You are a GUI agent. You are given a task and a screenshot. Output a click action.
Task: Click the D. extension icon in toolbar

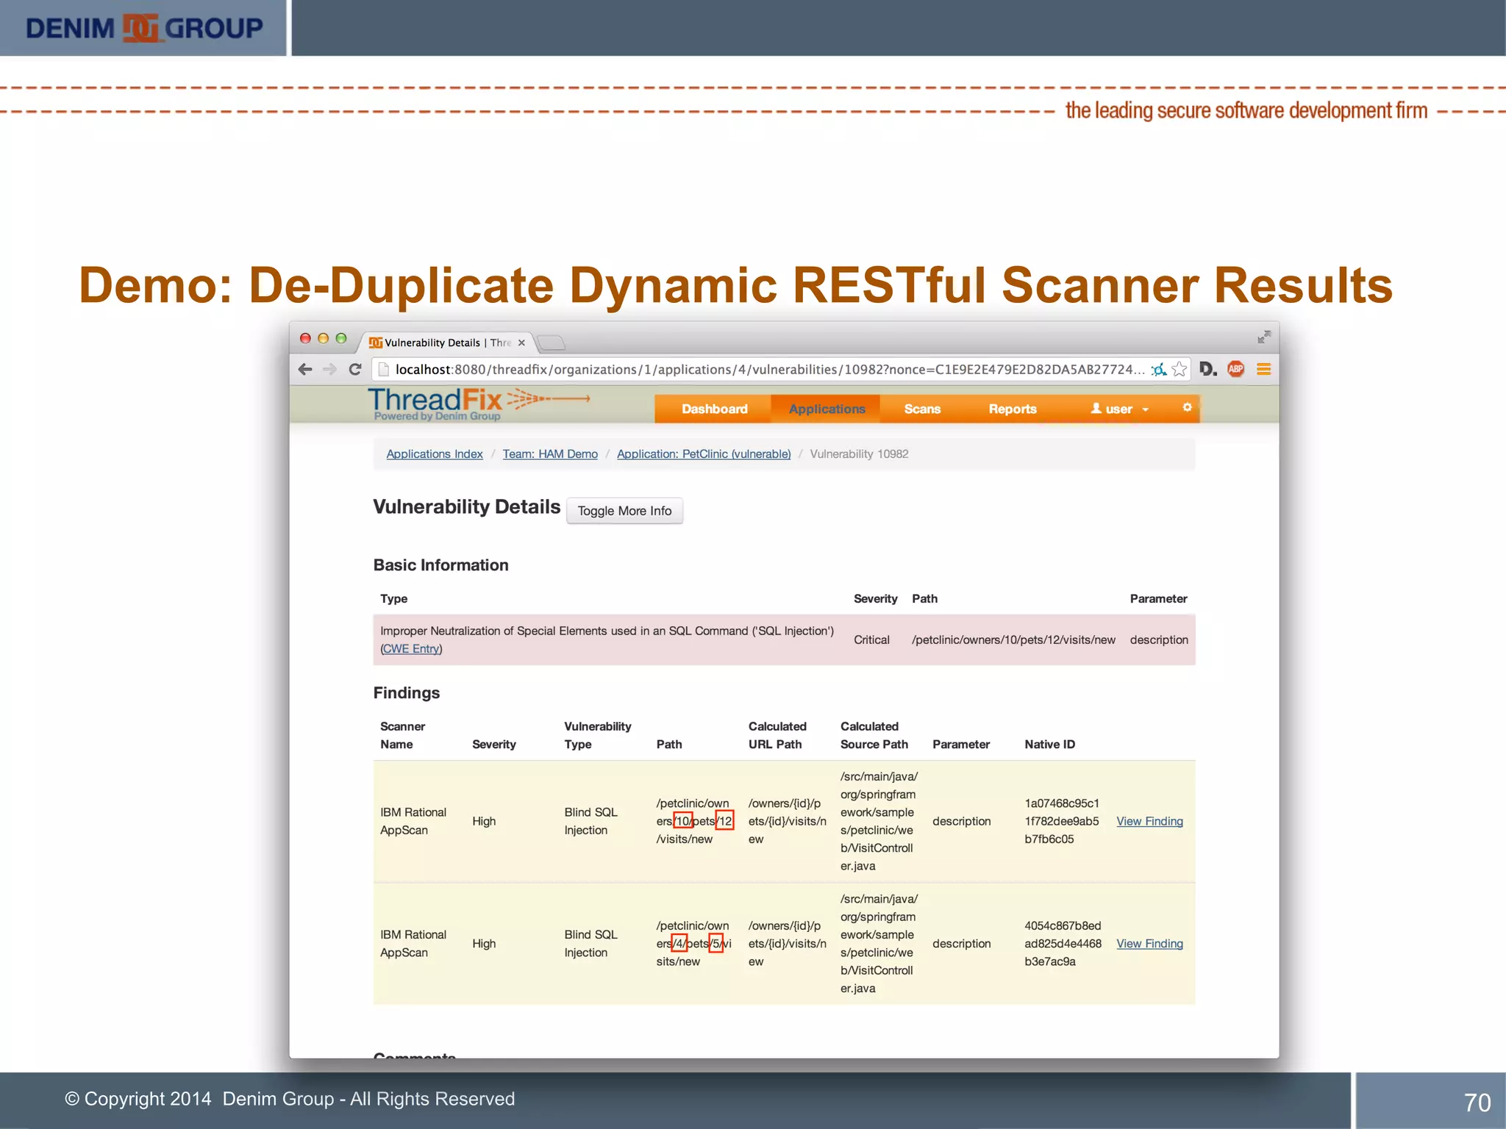1208,369
